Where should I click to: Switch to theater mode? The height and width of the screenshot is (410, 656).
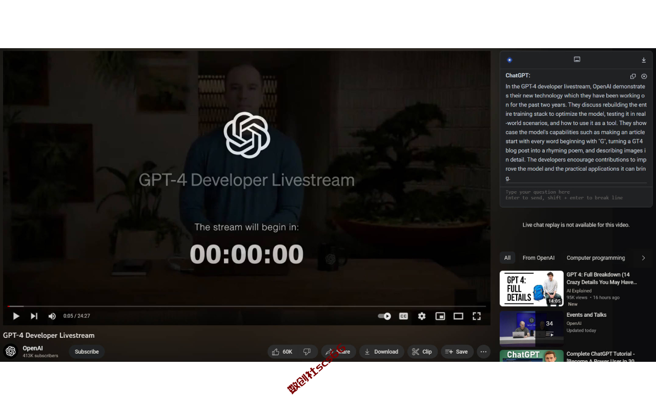coord(458,316)
